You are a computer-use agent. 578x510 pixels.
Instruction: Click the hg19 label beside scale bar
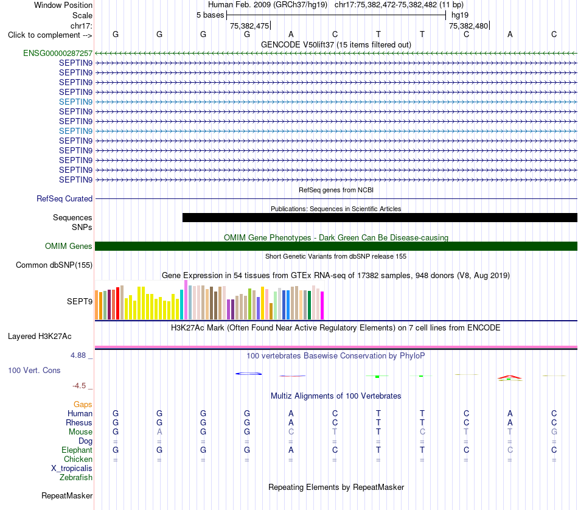tap(460, 15)
